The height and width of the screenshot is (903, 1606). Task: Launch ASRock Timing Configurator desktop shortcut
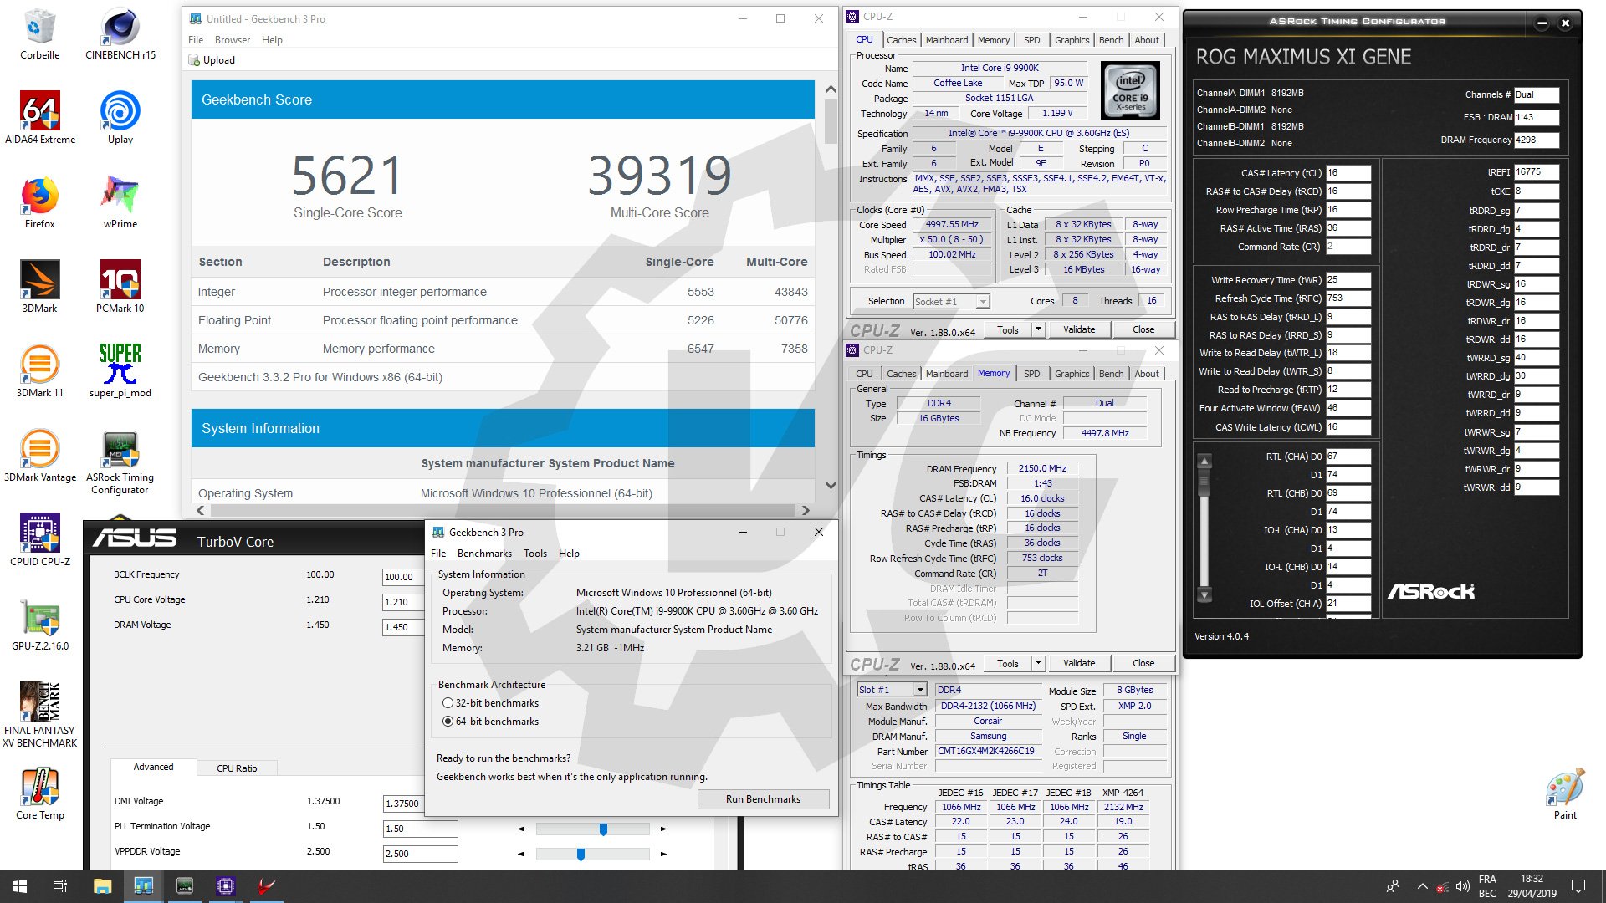[x=120, y=462]
